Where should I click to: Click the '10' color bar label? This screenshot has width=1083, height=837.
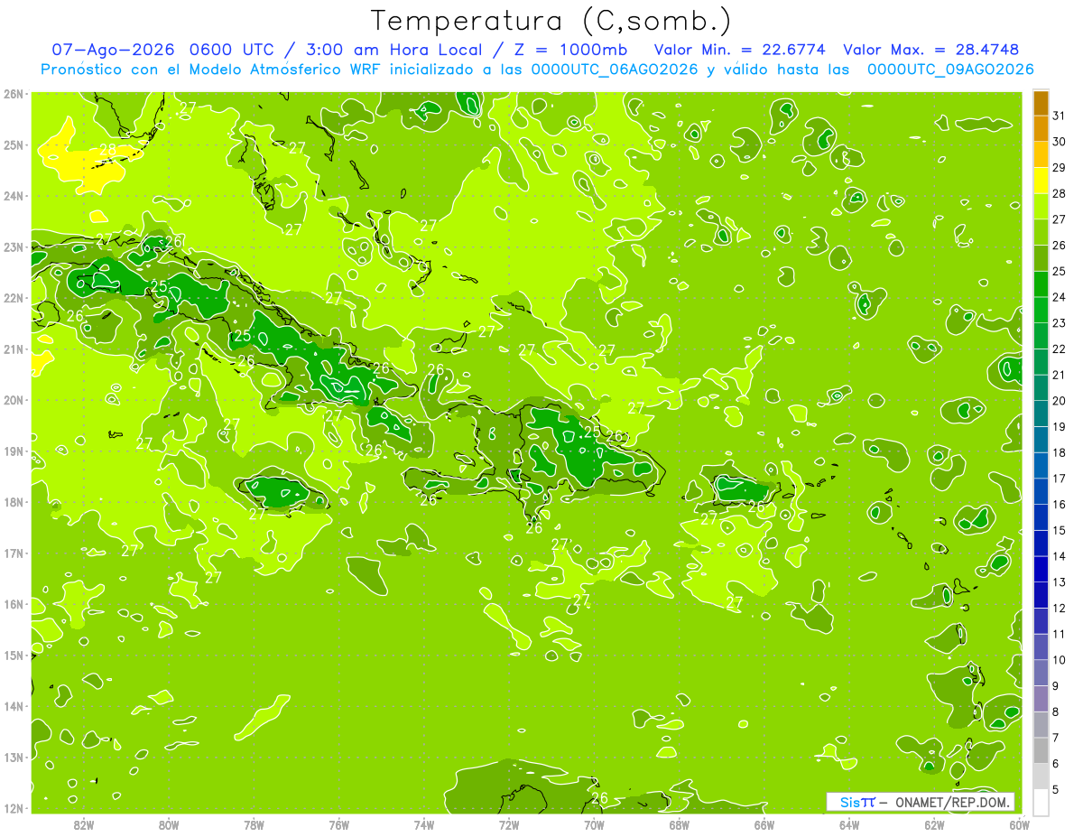click(x=1060, y=660)
